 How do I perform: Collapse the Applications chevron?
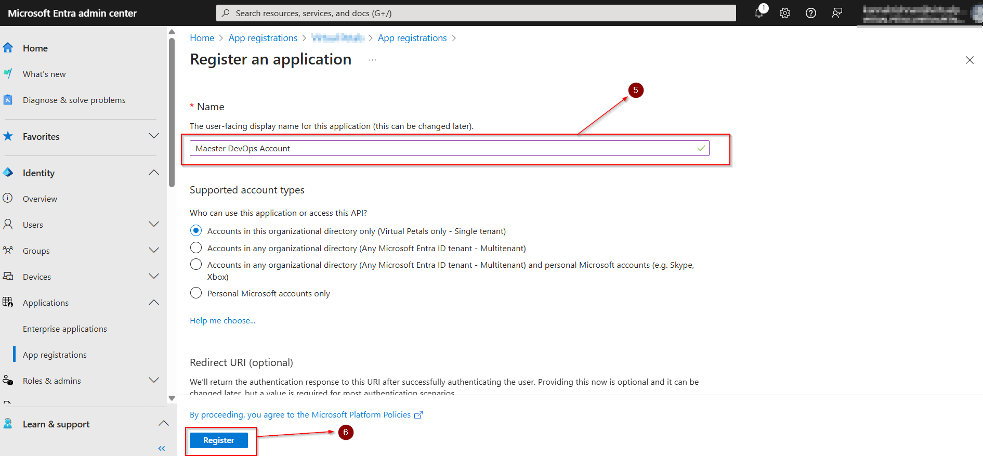154,302
